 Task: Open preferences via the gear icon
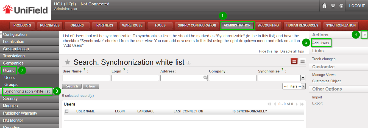pos(333,6)
